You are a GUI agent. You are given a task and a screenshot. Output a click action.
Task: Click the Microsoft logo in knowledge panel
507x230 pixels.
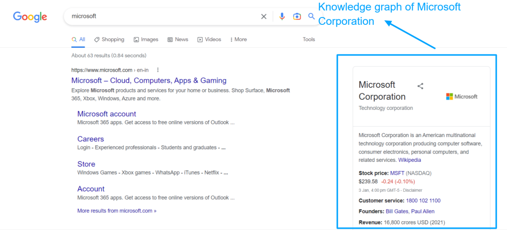[461, 97]
